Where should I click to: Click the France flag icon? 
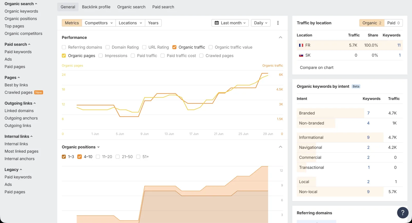click(301, 45)
